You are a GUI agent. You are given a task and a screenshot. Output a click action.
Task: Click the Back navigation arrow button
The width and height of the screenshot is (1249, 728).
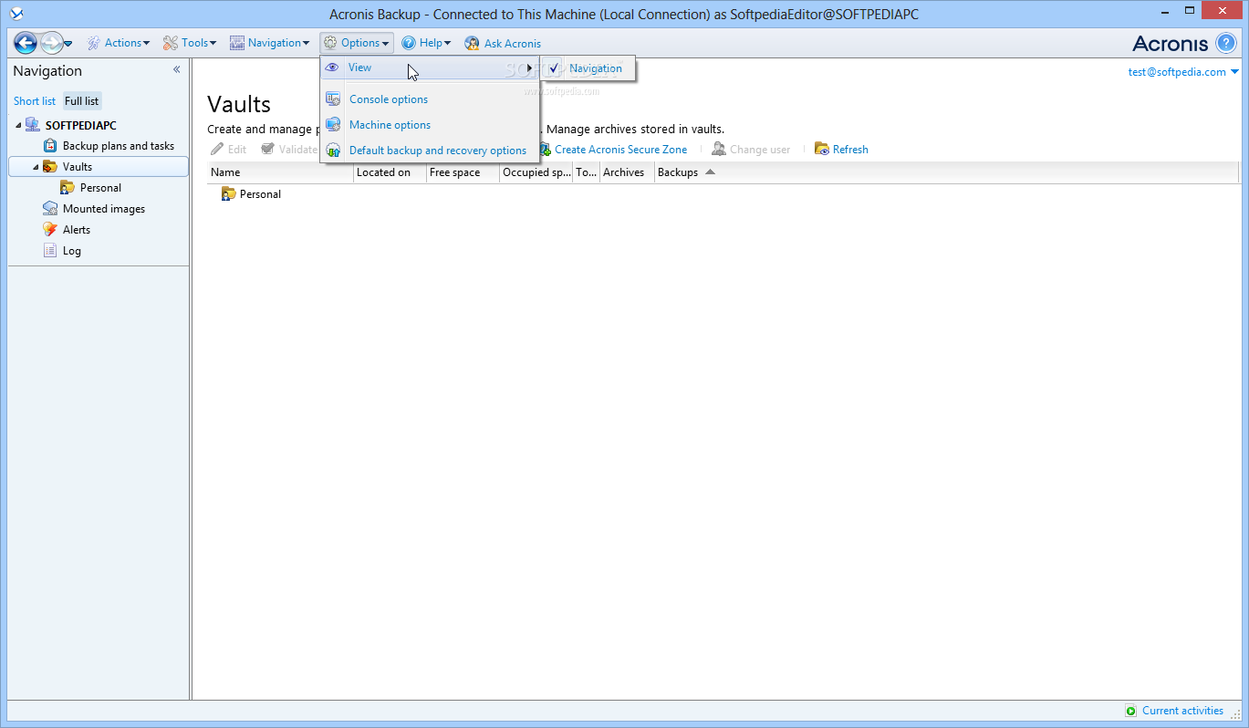[x=26, y=43]
